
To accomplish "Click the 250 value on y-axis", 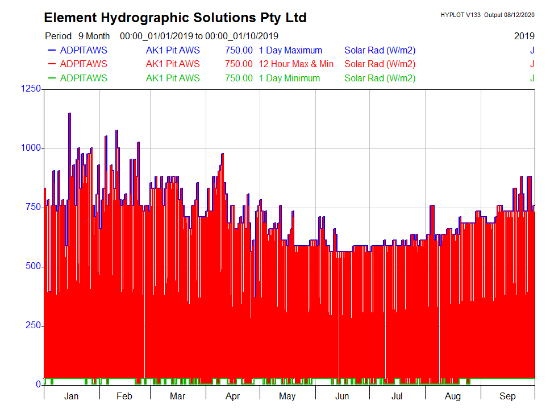I will point(33,325).
